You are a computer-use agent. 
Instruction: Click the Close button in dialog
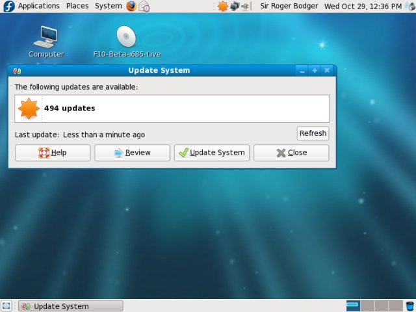click(x=291, y=153)
